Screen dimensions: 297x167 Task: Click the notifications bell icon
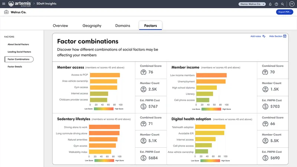pyautogui.click(x=270, y=4)
